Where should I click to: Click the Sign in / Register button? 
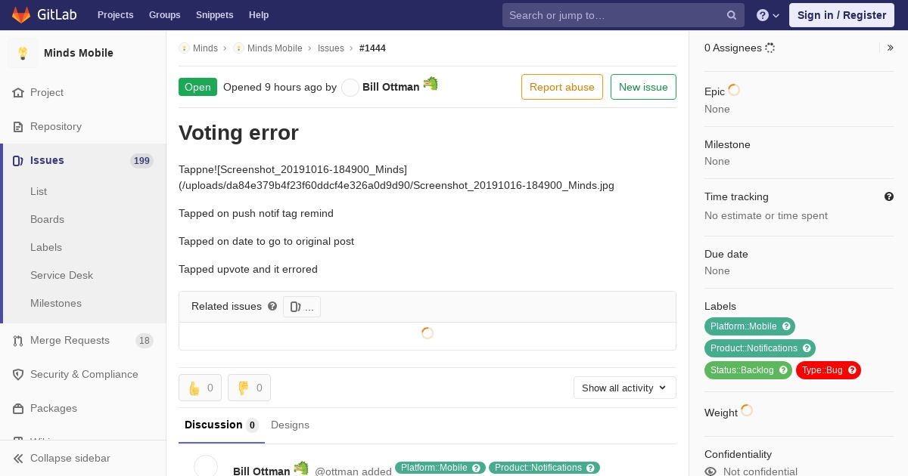(x=842, y=15)
